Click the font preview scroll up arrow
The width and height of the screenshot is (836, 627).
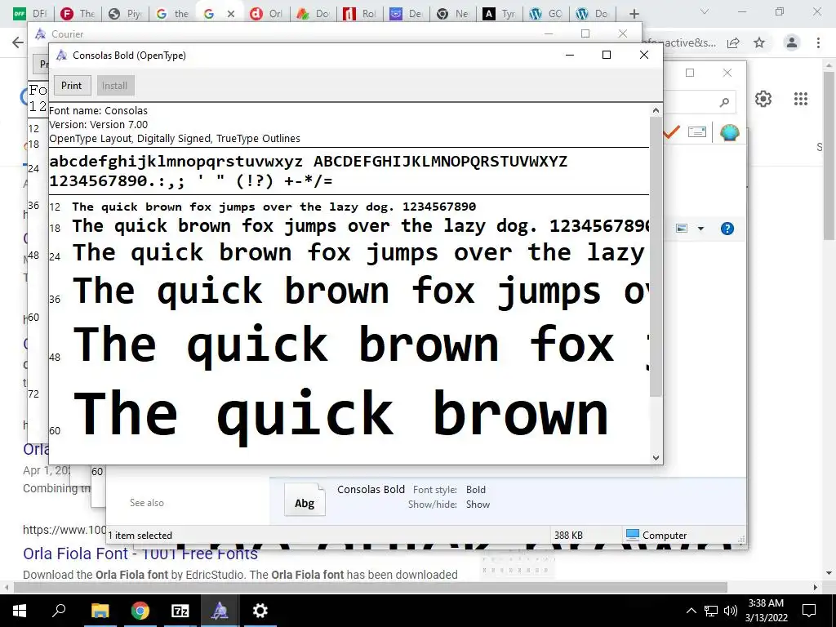tap(656, 110)
